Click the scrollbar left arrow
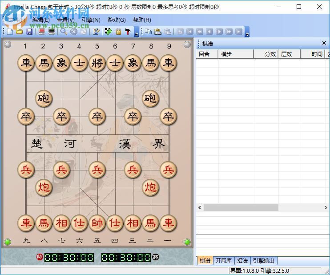This screenshot has width=330, height=275. point(200,208)
